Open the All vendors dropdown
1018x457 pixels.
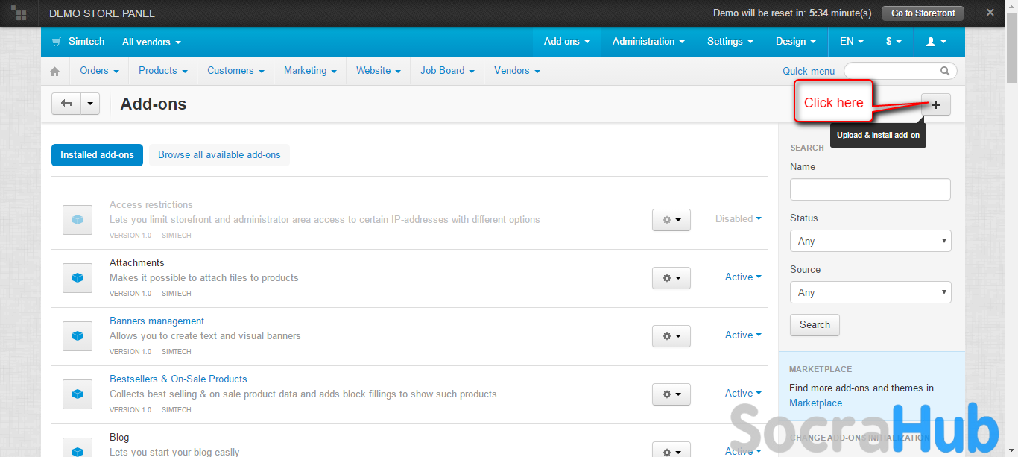pos(151,42)
